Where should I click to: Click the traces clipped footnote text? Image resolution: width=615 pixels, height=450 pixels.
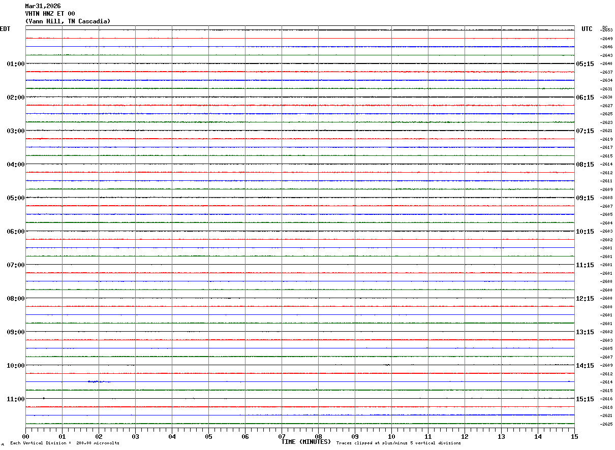click(398, 443)
